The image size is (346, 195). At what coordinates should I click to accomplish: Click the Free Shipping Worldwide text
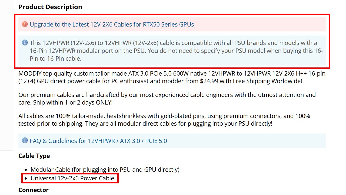point(267,81)
